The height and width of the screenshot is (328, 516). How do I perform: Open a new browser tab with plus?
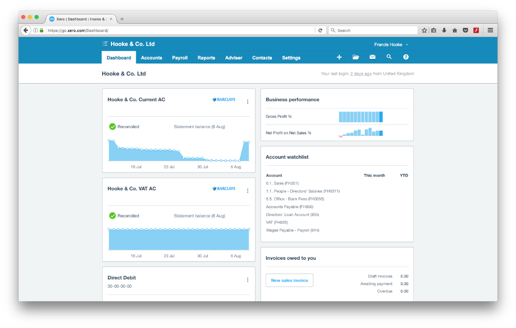122,19
